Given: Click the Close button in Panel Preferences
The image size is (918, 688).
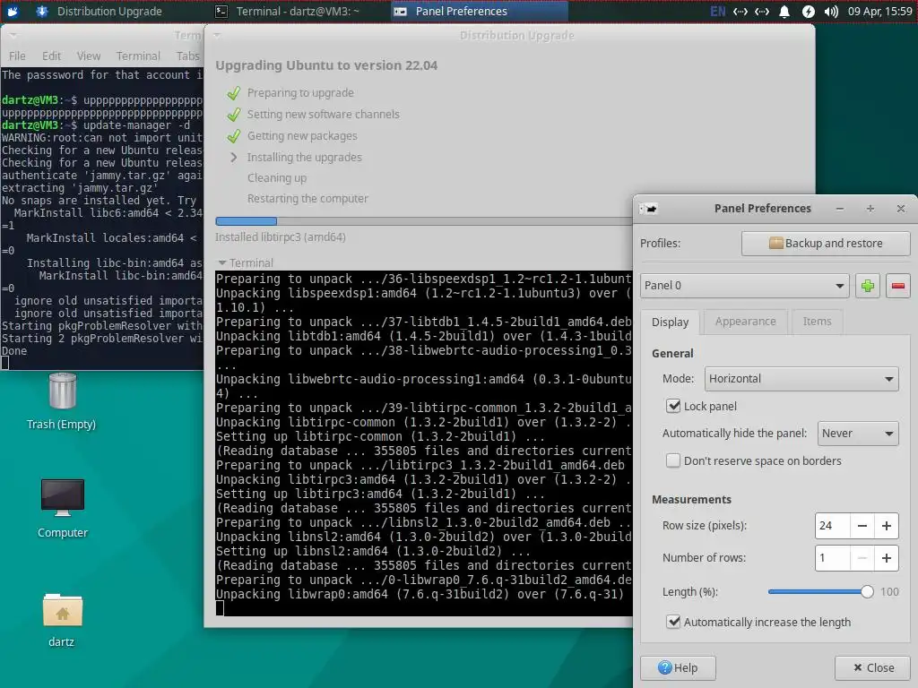Looking at the screenshot, I should tap(872, 667).
